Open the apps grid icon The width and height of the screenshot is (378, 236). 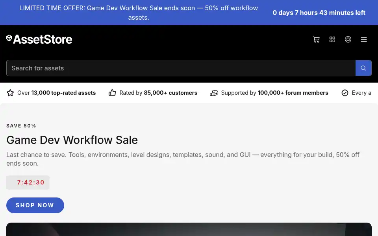pyautogui.click(x=332, y=39)
